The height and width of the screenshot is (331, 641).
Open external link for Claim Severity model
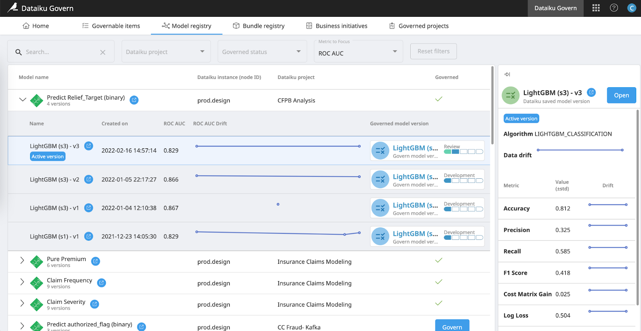(95, 304)
